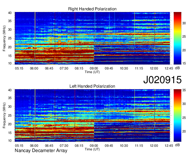
Task: Click the 06:45 time tick of Left Handed plot
Action: pyautogui.click(x=49, y=146)
